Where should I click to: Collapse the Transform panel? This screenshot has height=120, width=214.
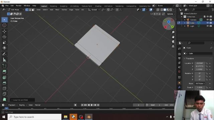coord(185,59)
